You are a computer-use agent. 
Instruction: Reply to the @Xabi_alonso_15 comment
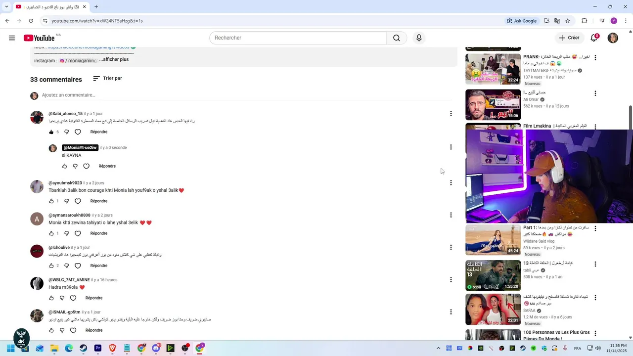coord(99,132)
